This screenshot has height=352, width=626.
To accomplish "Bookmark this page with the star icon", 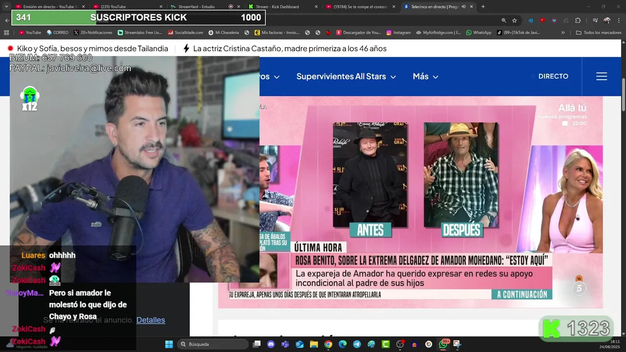I will point(514,21).
